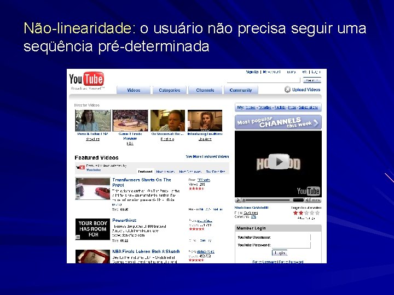
Task: Click the YouTube Password field
Action: pyautogui.click(x=291, y=245)
